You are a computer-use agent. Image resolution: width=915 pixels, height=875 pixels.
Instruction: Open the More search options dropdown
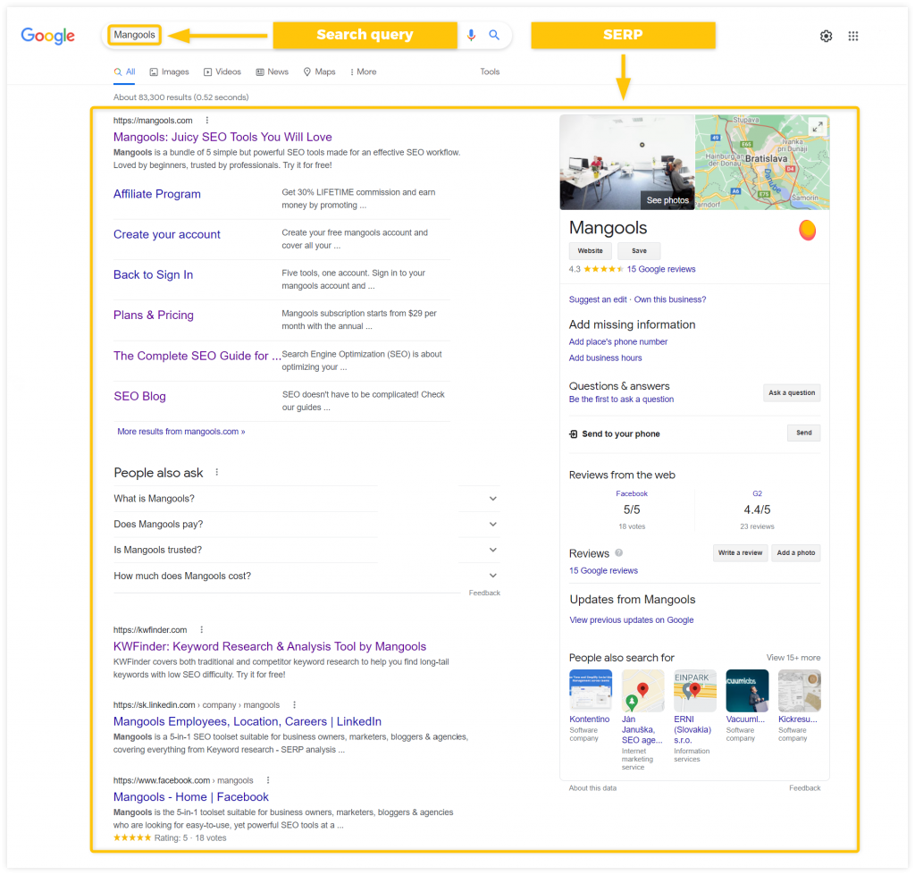click(x=363, y=72)
